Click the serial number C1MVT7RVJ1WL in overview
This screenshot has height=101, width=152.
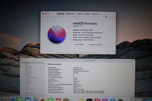(89, 40)
